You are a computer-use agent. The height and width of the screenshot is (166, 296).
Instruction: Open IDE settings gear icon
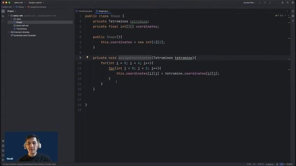293,3
